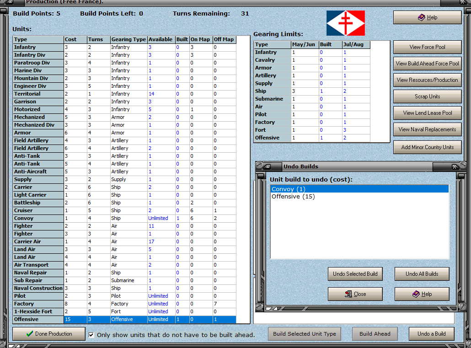Viewport: 471px width, 348px height.
Task: Sort units by Cost column header
Action: pos(75,39)
